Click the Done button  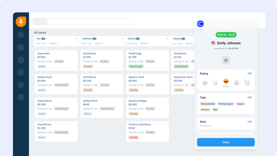[226, 142]
